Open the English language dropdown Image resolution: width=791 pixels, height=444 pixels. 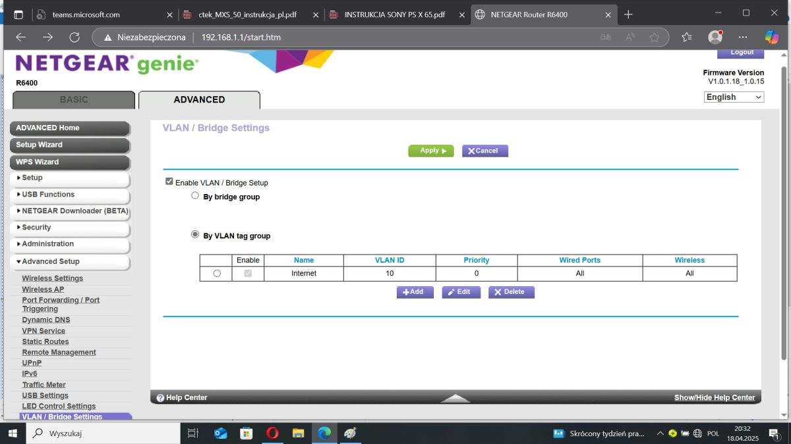[x=734, y=97]
